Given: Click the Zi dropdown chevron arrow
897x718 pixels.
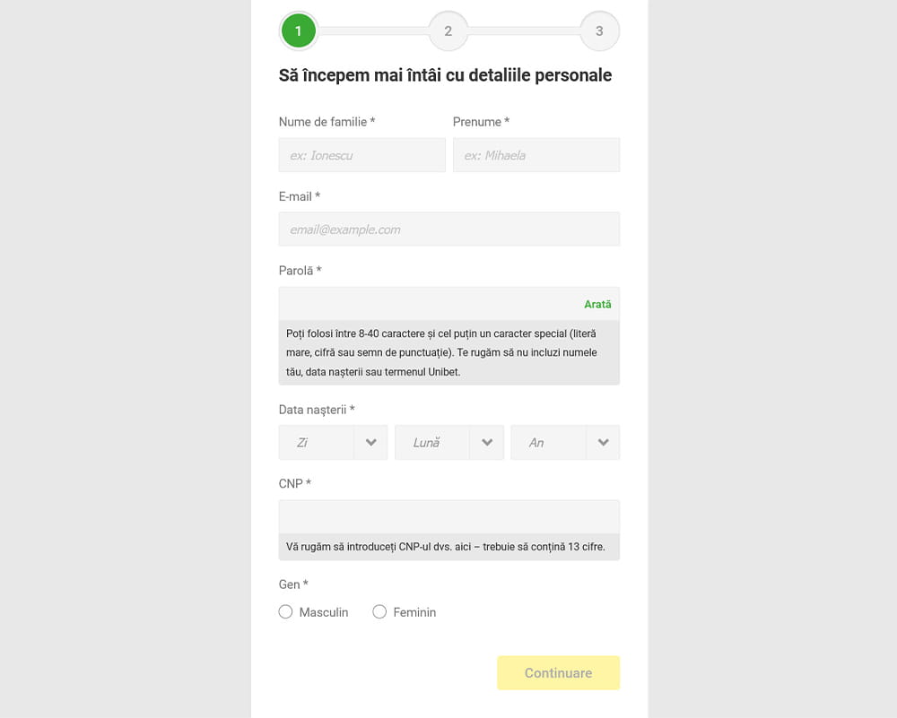Looking at the screenshot, I should pos(370,443).
